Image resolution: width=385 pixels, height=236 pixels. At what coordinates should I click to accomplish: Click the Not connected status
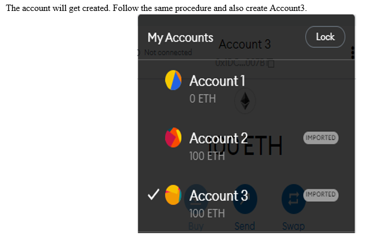(x=168, y=52)
